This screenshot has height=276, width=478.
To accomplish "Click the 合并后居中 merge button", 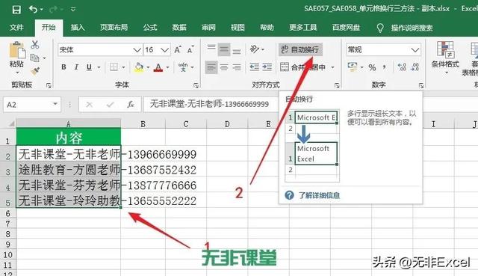I will 302,67.
